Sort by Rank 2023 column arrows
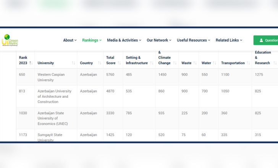 [31, 63]
